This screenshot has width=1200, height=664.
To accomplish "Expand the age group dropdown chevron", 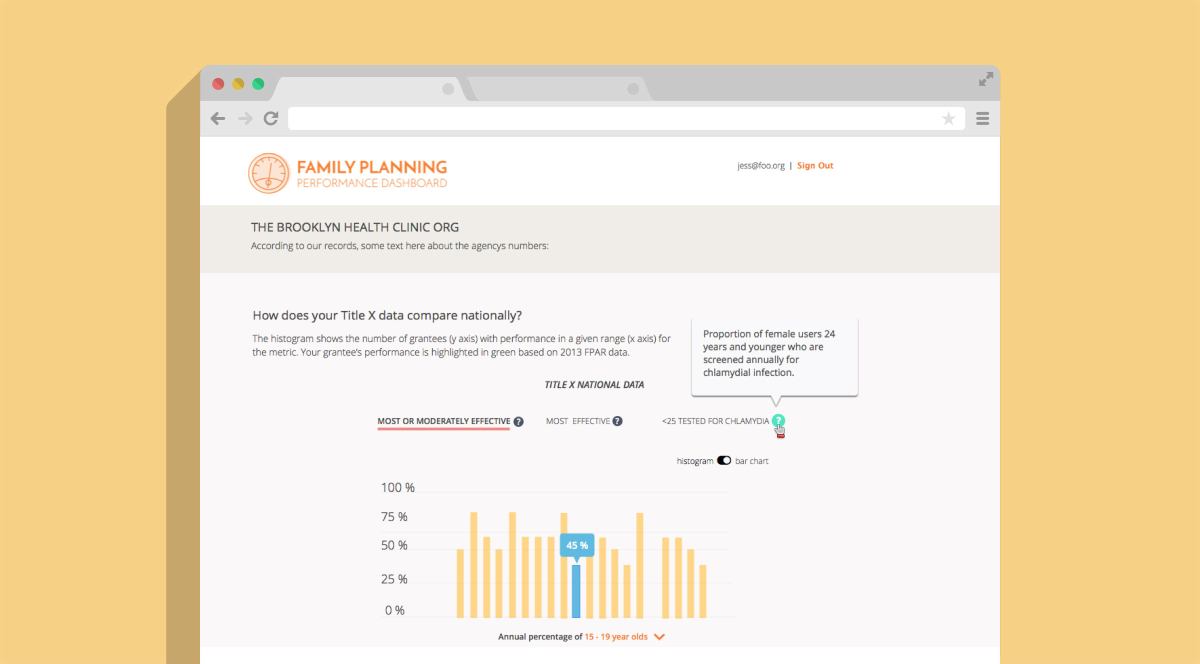I will [659, 636].
